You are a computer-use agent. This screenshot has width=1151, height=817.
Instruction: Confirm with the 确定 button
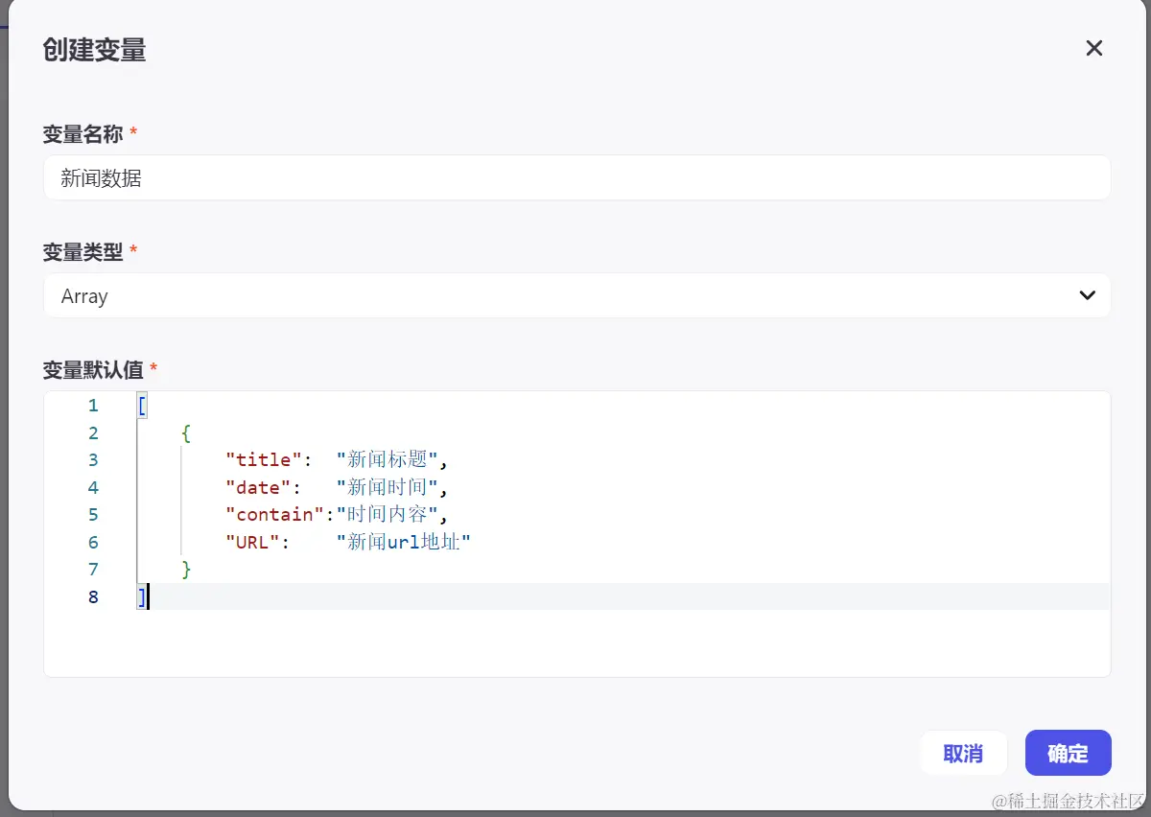click(x=1068, y=753)
